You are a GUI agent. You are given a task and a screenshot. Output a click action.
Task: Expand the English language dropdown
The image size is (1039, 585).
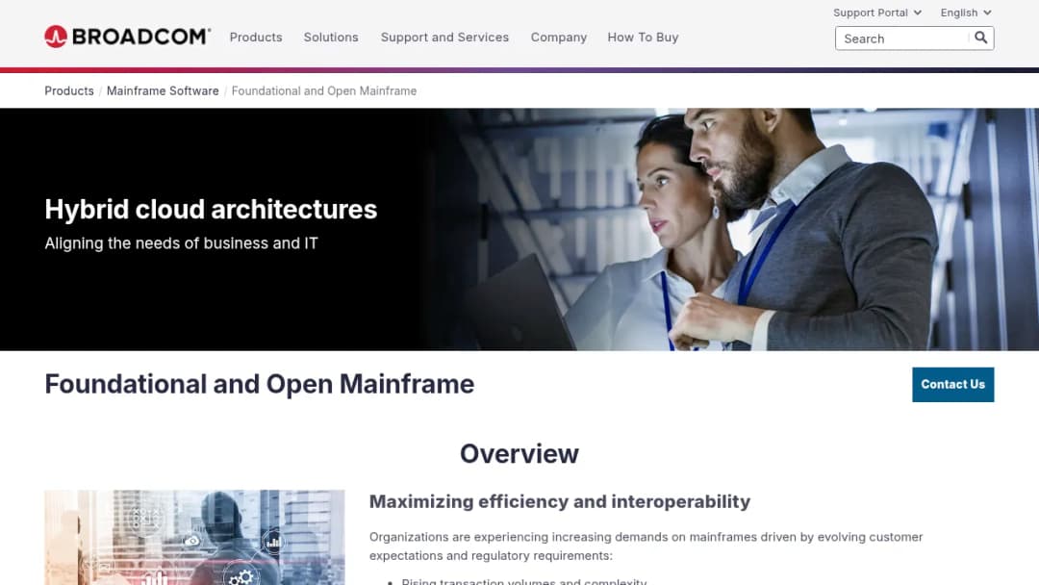click(966, 13)
